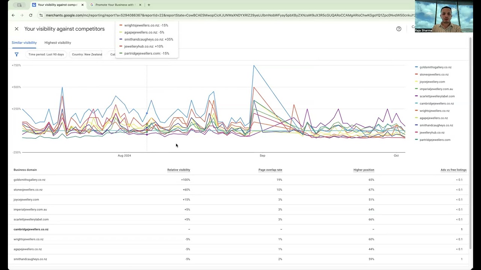Open the help question mark icon
Viewport: 481px width, 270px height.
(x=399, y=29)
